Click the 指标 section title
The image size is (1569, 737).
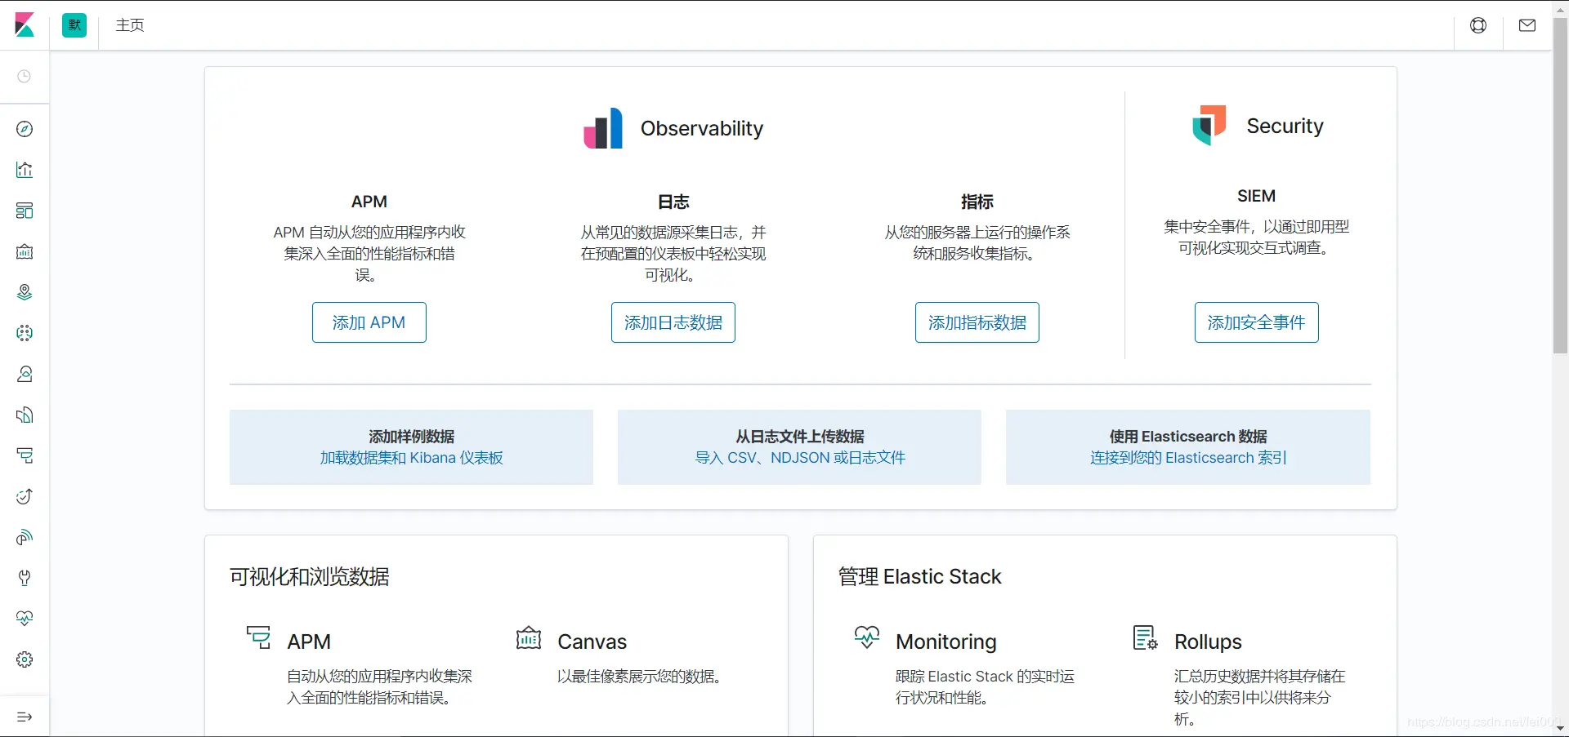pos(977,202)
